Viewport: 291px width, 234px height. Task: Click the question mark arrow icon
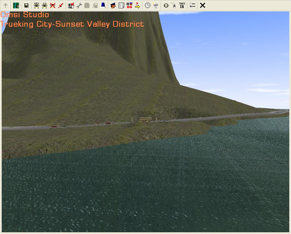click(137, 5)
